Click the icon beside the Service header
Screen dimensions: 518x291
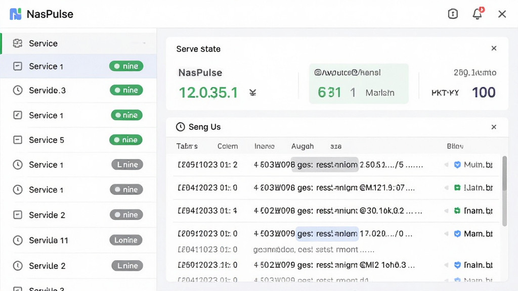18,43
